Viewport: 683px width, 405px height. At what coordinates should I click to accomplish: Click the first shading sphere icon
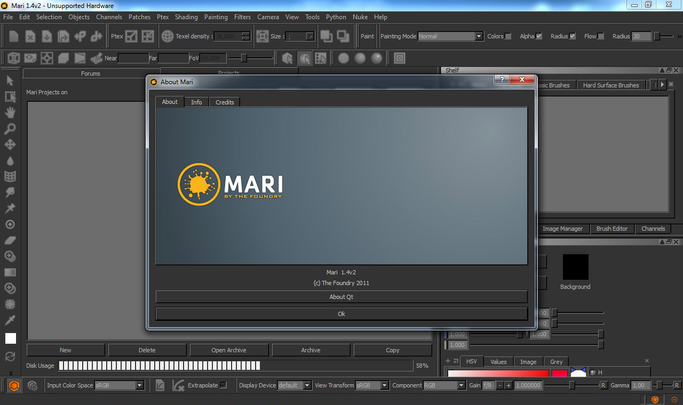coord(344,58)
